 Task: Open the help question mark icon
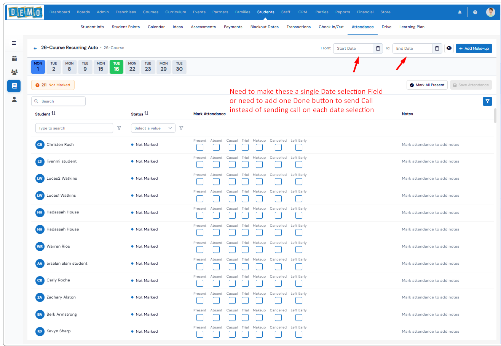coord(475,12)
